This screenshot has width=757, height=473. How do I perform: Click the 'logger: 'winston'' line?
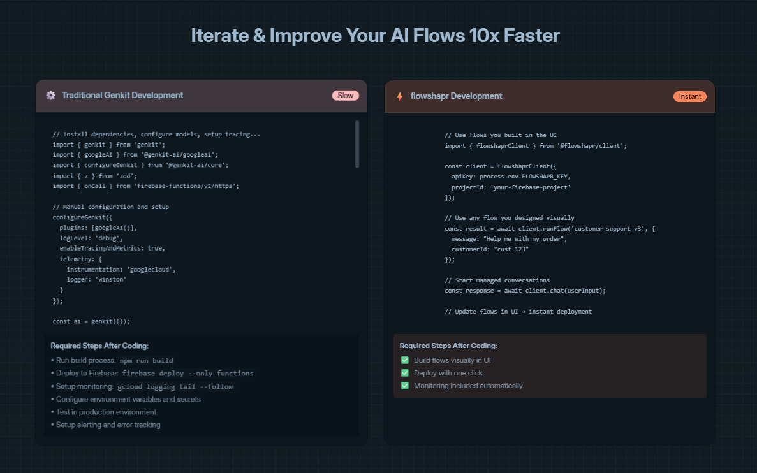[96, 279]
